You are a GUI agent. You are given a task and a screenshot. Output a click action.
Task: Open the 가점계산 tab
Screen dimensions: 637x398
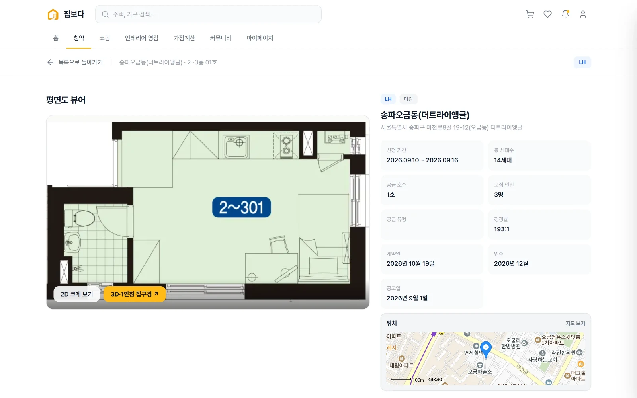click(184, 38)
